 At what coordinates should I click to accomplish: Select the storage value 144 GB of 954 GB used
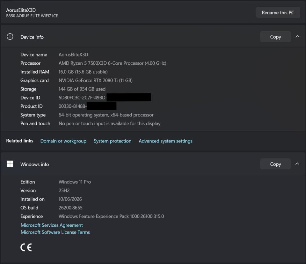82,89
